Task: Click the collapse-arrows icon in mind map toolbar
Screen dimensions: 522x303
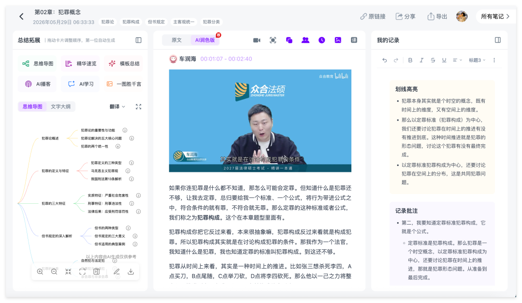Action: pyautogui.click(x=68, y=272)
